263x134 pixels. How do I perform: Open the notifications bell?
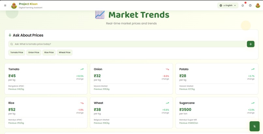[x=242, y=5]
